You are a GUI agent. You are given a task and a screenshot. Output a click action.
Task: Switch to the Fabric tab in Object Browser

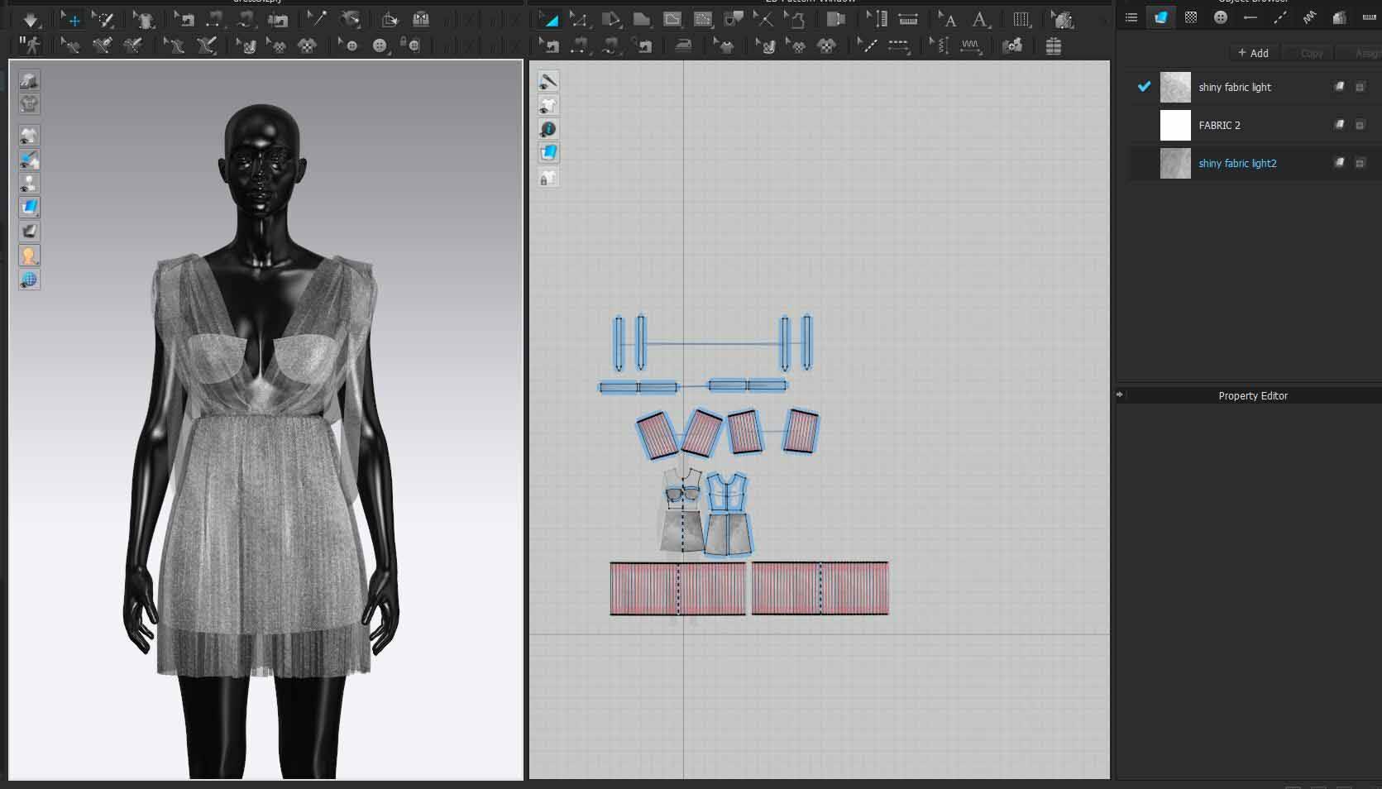[1161, 17]
